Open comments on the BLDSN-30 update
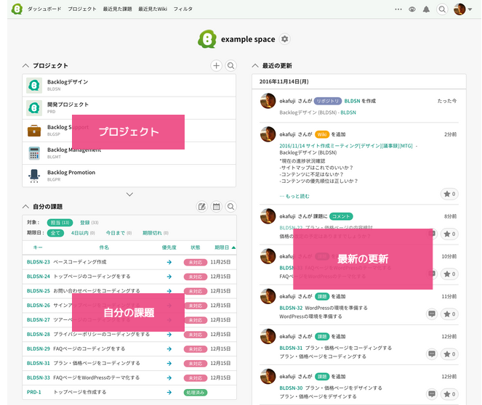 point(432,394)
